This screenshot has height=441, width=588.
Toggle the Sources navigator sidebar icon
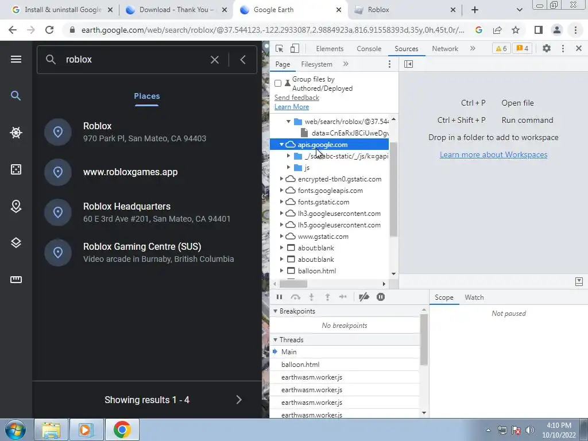(408, 64)
